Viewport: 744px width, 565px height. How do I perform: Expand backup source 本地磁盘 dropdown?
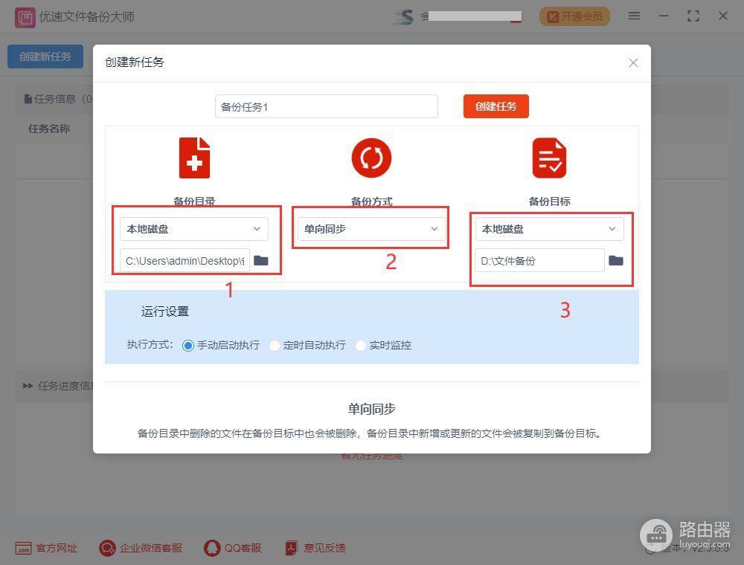point(193,229)
